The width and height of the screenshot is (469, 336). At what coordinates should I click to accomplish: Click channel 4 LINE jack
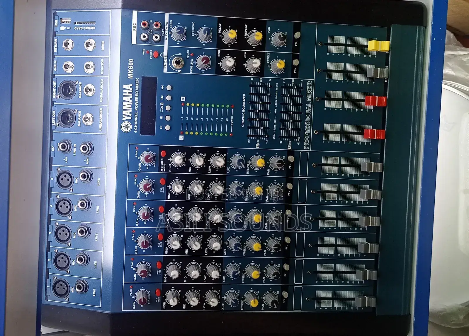pos(85,204)
